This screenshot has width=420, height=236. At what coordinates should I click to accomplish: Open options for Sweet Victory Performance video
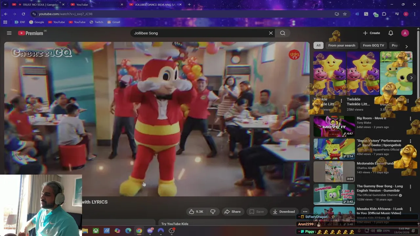(x=410, y=141)
